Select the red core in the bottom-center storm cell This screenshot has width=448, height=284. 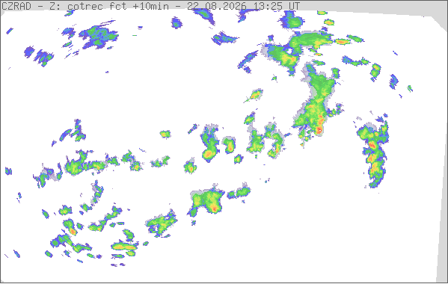point(215,209)
